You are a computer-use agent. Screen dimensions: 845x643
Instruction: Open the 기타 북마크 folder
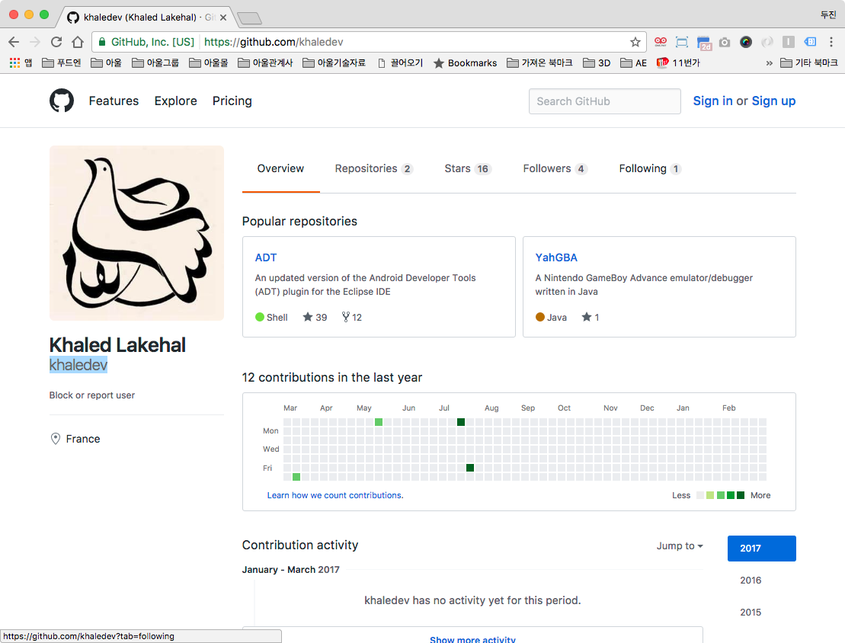809,63
